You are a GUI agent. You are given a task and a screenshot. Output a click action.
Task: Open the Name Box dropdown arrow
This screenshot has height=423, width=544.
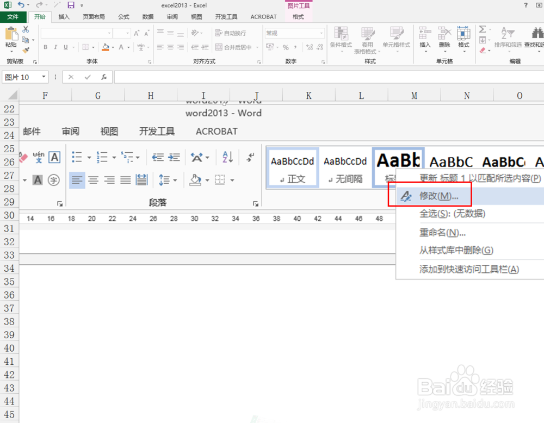(x=44, y=77)
